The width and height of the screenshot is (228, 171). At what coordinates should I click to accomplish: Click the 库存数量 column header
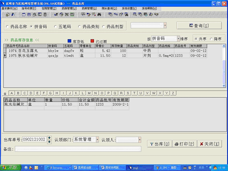click(x=118, y=46)
